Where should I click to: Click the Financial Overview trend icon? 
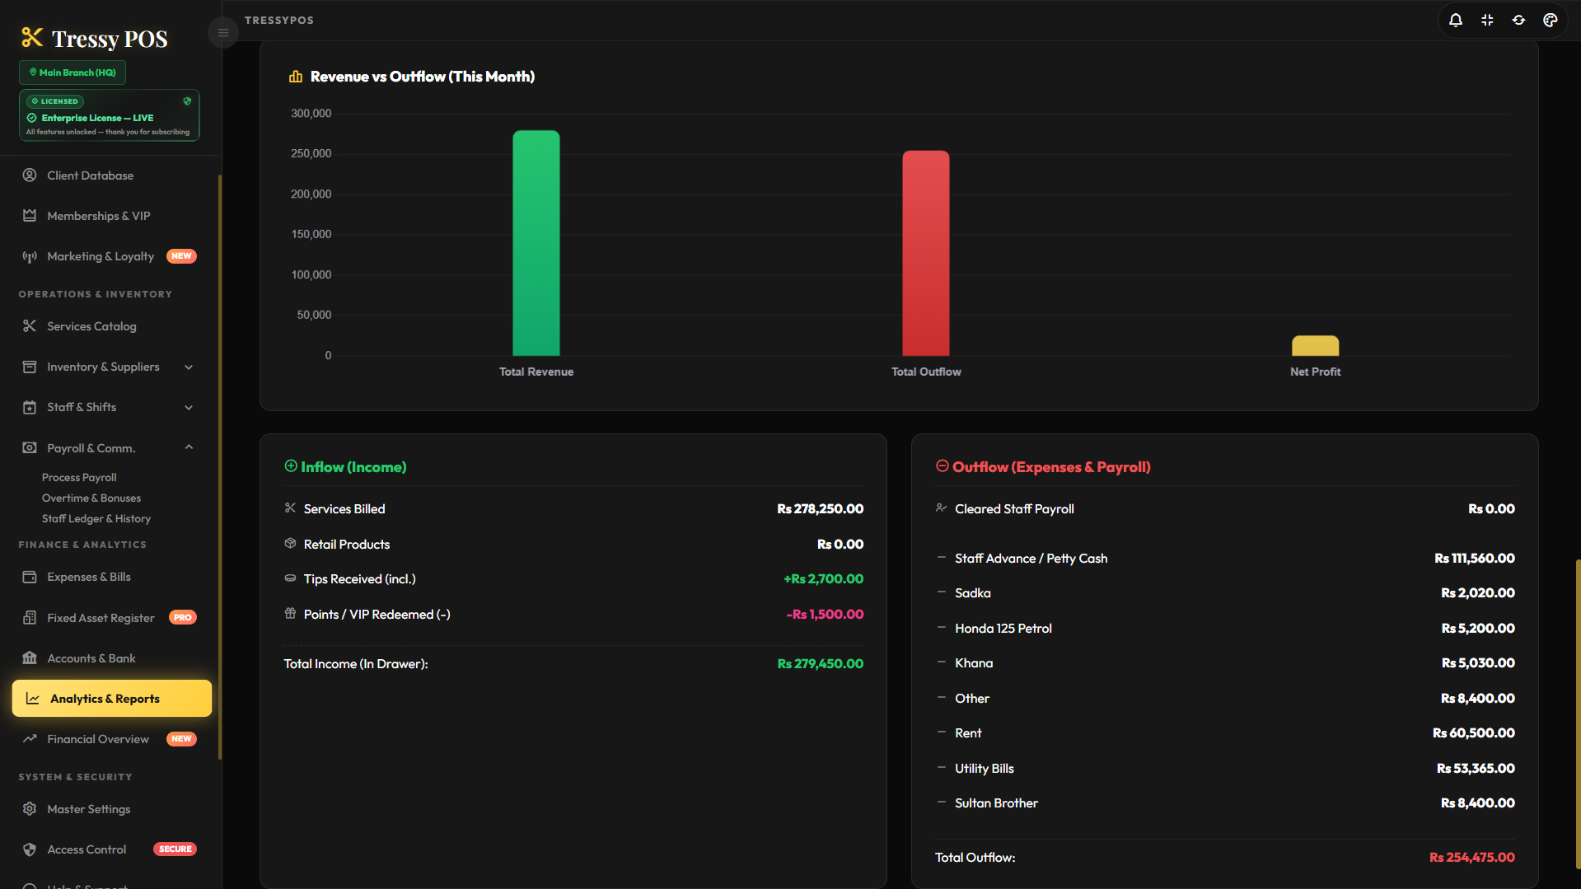(x=30, y=738)
